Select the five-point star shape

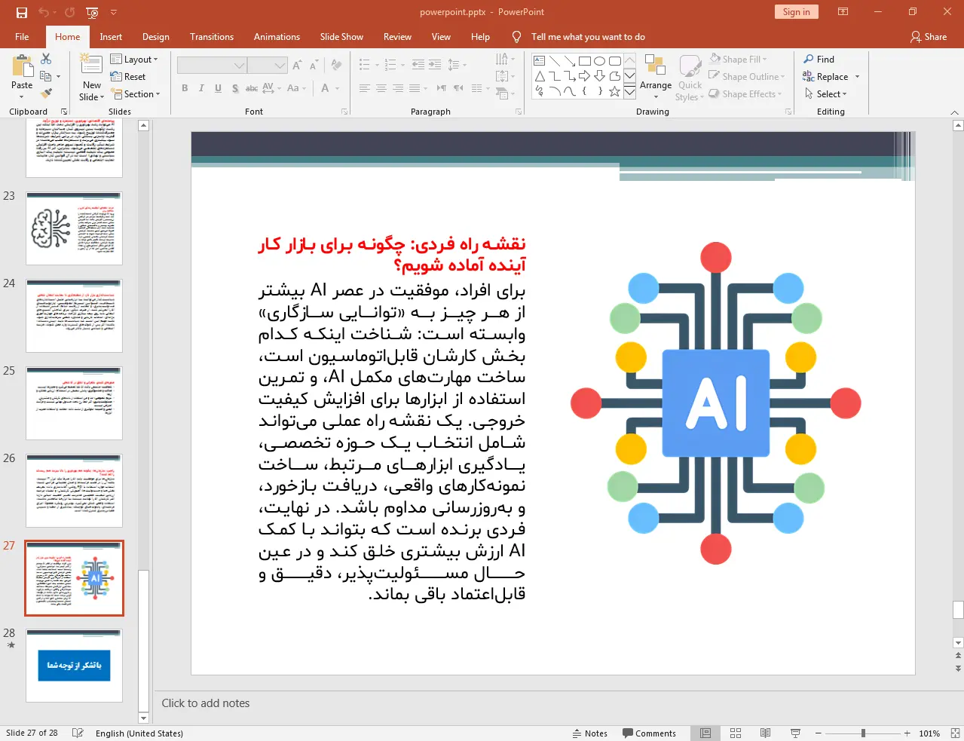614,91
